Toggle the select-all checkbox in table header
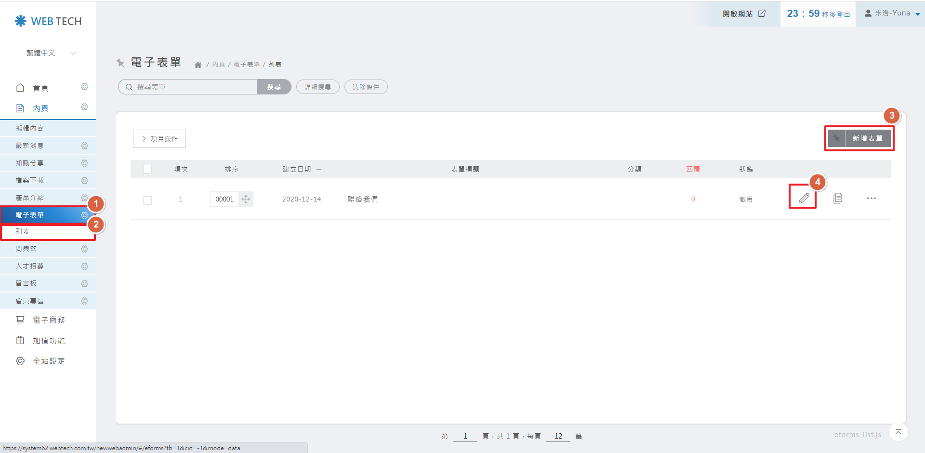The image size is (925, 453). [147, 169]
